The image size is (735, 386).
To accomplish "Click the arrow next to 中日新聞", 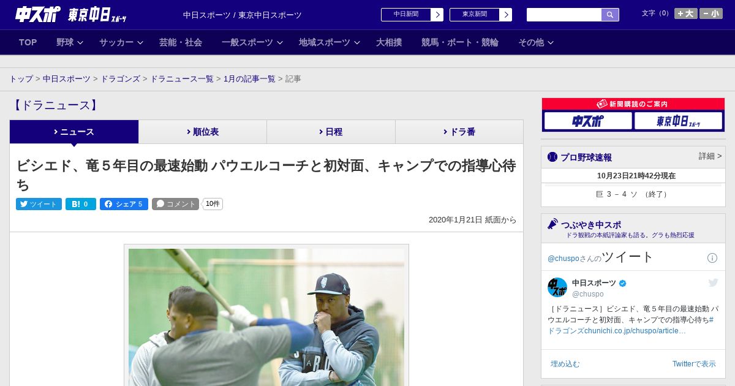I will (x=437, y=15).
